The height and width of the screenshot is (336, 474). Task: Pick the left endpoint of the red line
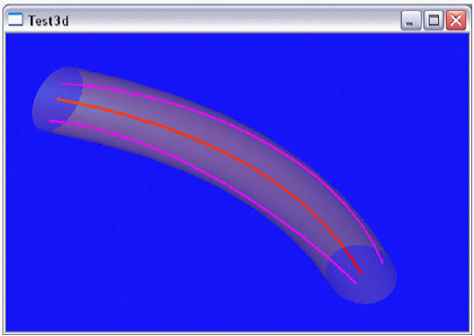tap(58, 99)
